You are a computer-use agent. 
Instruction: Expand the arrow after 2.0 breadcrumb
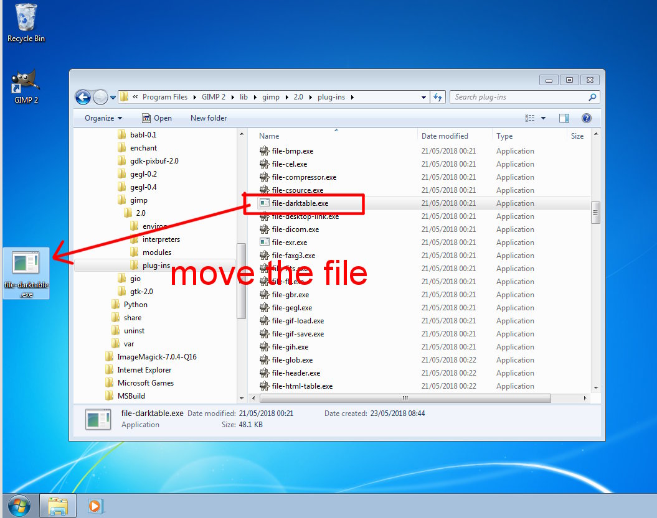311,98
